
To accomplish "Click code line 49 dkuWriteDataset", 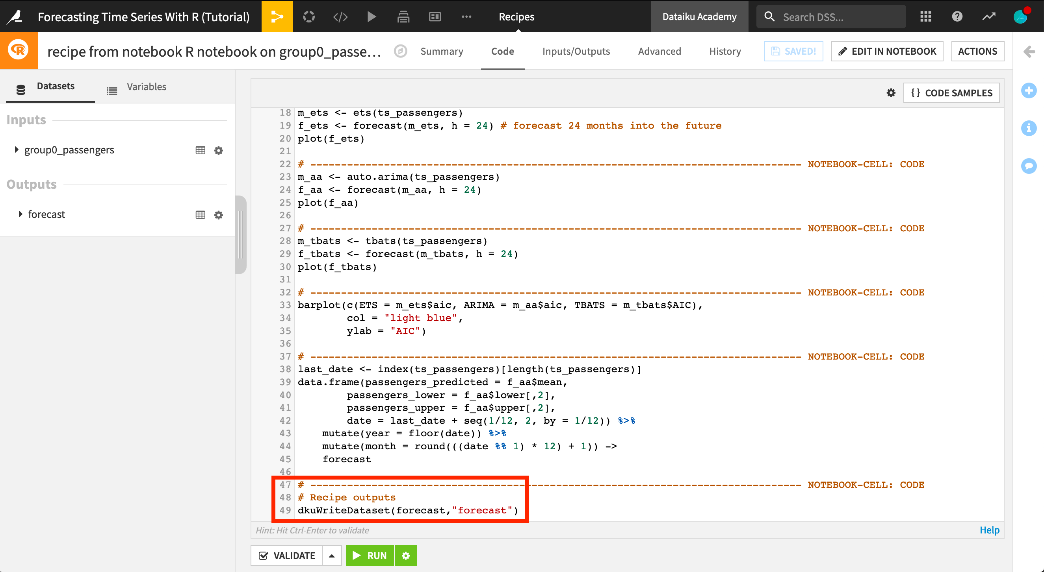I will pyautogui.click(x=408, y=510).
